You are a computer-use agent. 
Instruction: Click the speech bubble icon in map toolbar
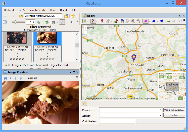coord(180,21)
